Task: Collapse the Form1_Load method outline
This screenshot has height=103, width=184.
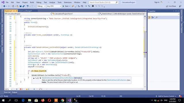Action: tap(16, 35)
